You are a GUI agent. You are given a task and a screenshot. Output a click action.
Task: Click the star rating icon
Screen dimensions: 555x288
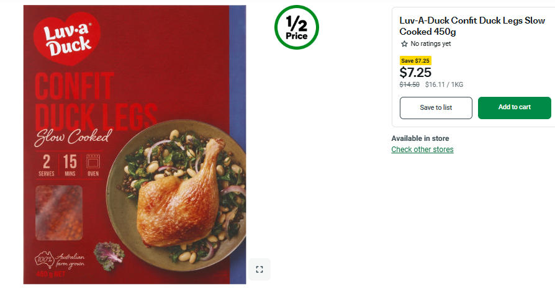404,44
